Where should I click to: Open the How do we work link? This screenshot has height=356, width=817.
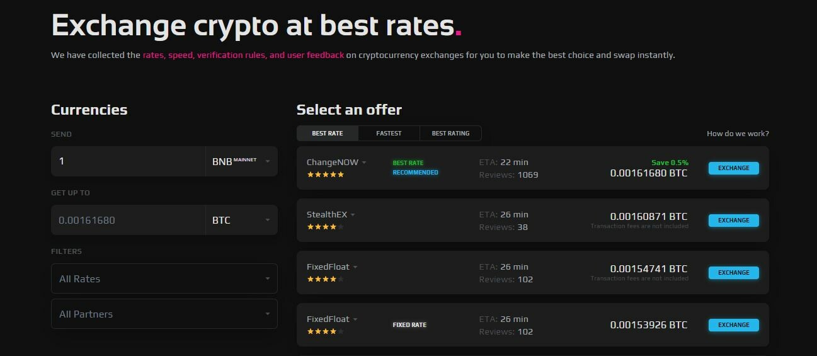(x=738, y=134)
